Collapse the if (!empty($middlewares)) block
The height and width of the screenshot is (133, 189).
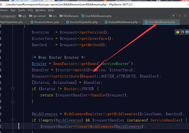point(13,120)
